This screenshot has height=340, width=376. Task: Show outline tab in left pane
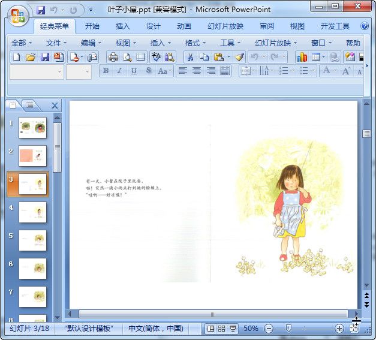coord(30,105)
